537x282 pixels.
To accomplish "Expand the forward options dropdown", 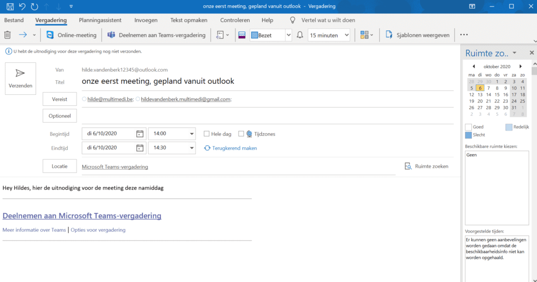I will [x=34, y=35].
